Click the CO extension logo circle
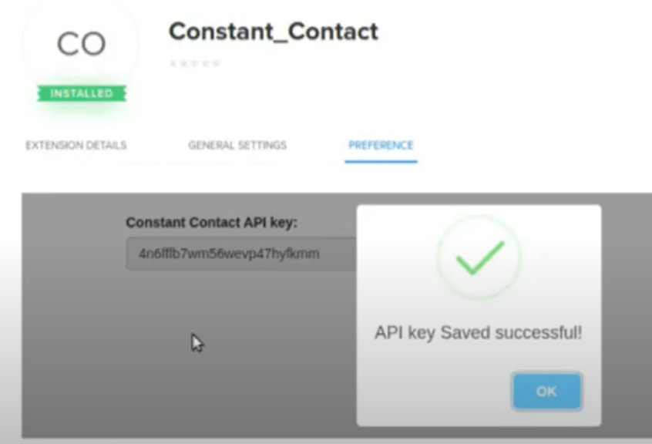The width and height of the screenshot is (652, 444). click(81, 45)
